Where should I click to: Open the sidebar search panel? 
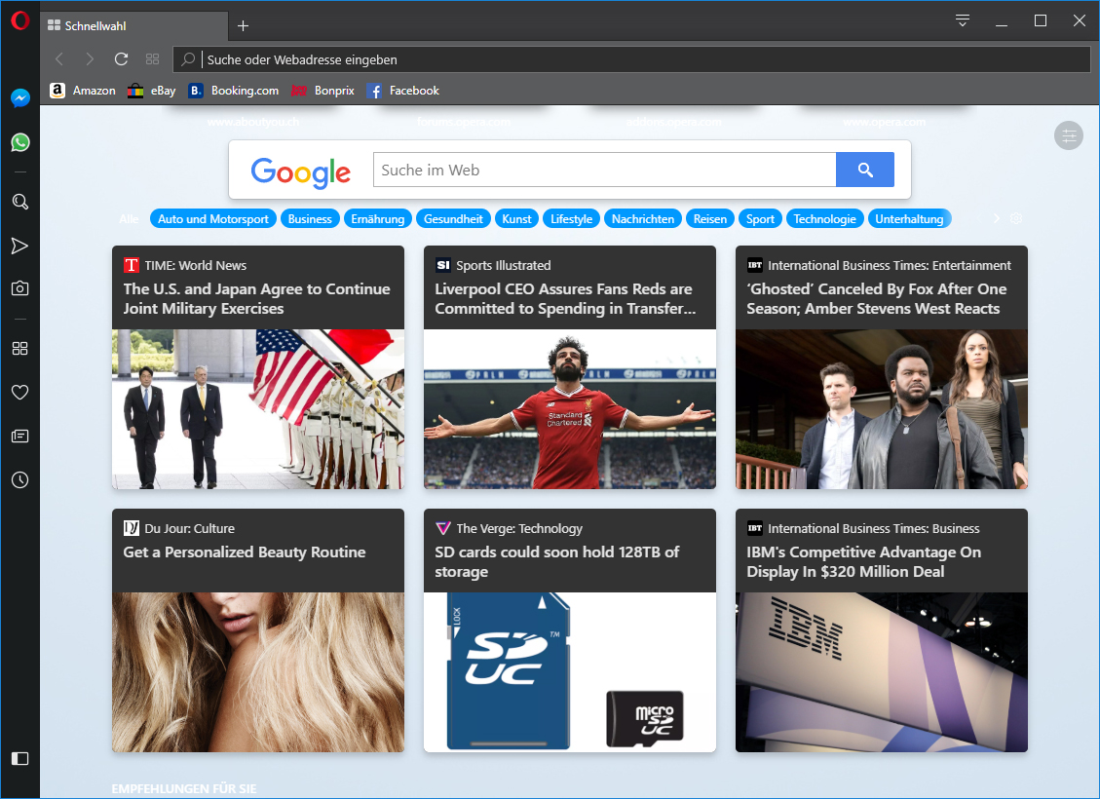coord(20,202)
